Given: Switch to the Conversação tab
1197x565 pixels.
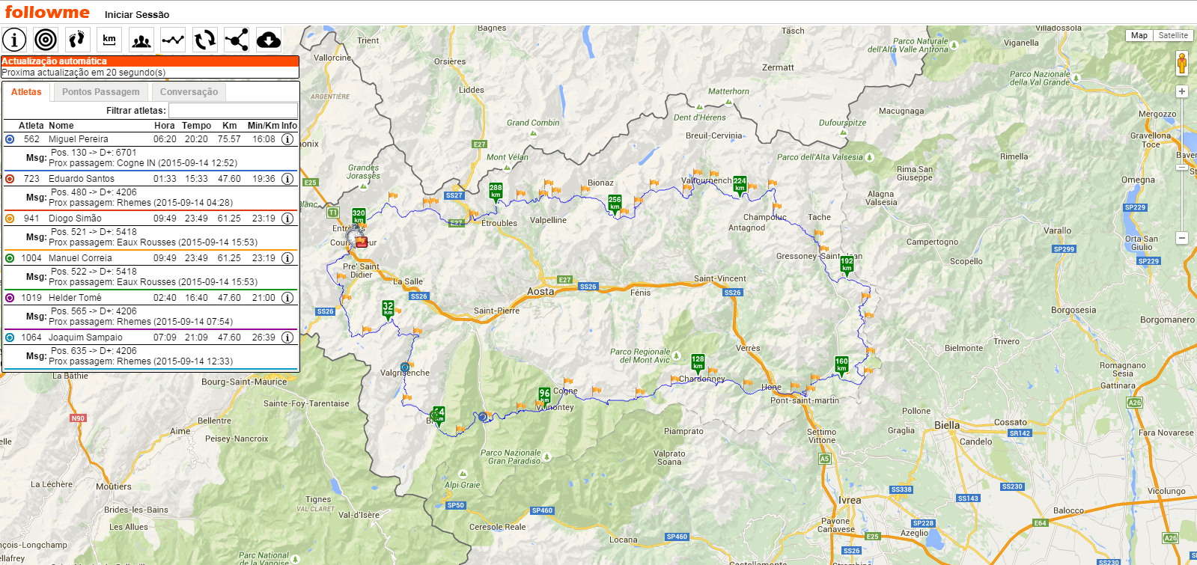Looking at the screenshot, I should tap(189, 92).
